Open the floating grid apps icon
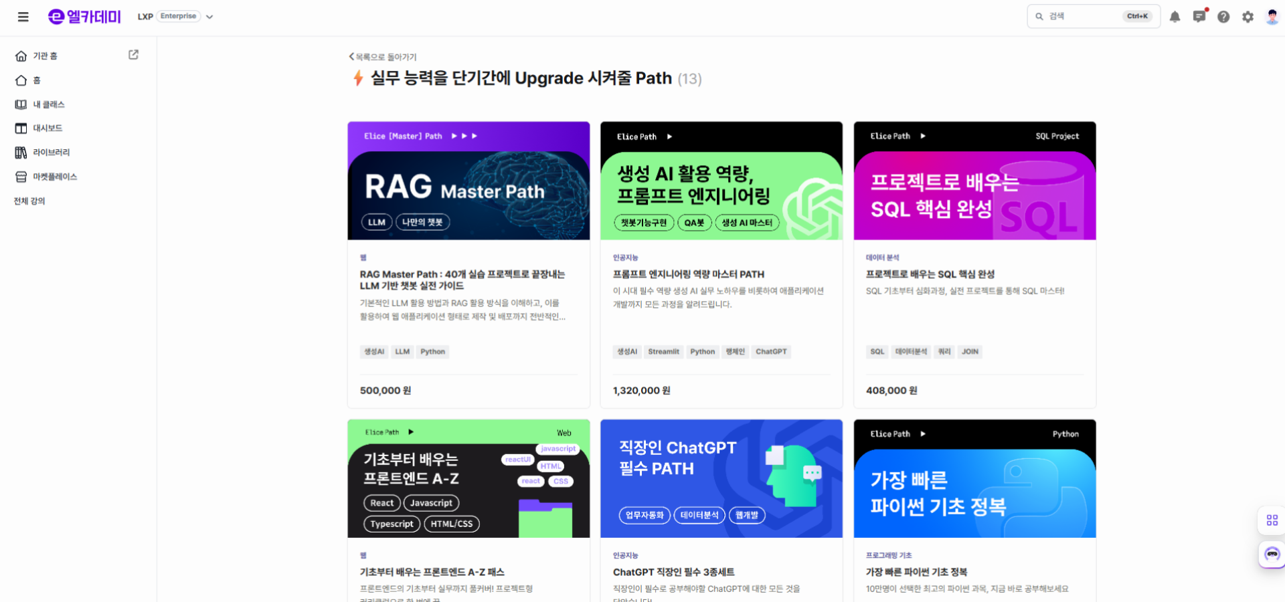Screen dimensions: 1285x602 tap(1272, 520)
